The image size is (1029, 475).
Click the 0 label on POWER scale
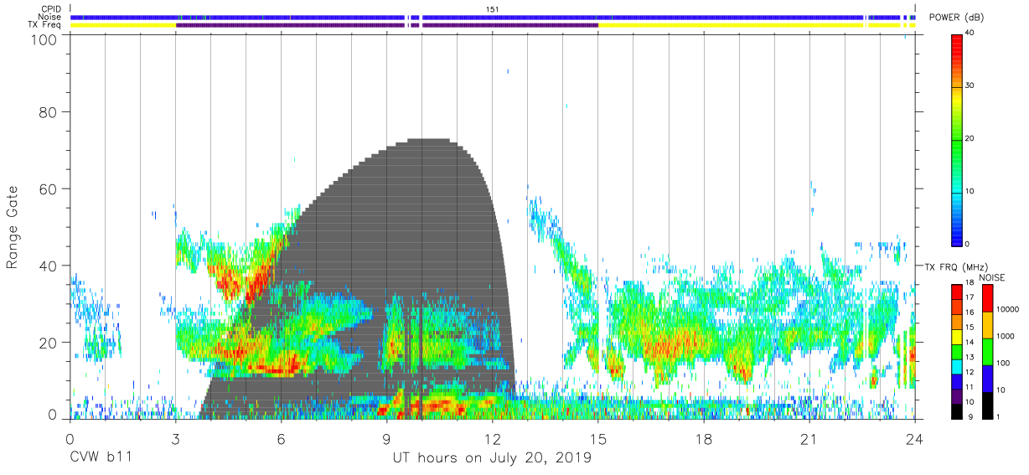pos(968,244)
